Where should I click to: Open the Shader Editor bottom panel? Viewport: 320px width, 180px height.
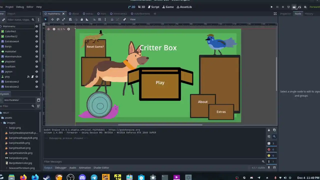pyautogui.click(x=101, y=168)
